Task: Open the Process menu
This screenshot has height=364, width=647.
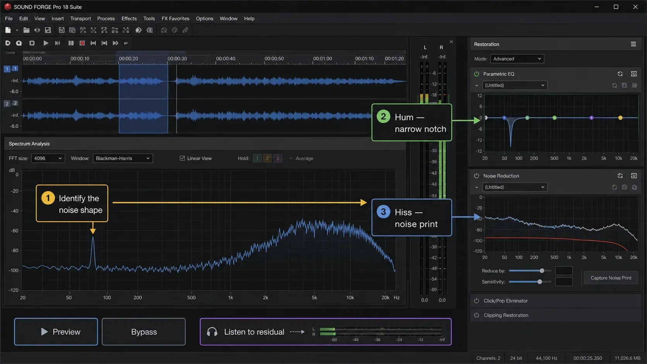Action: tap(106, 19)
